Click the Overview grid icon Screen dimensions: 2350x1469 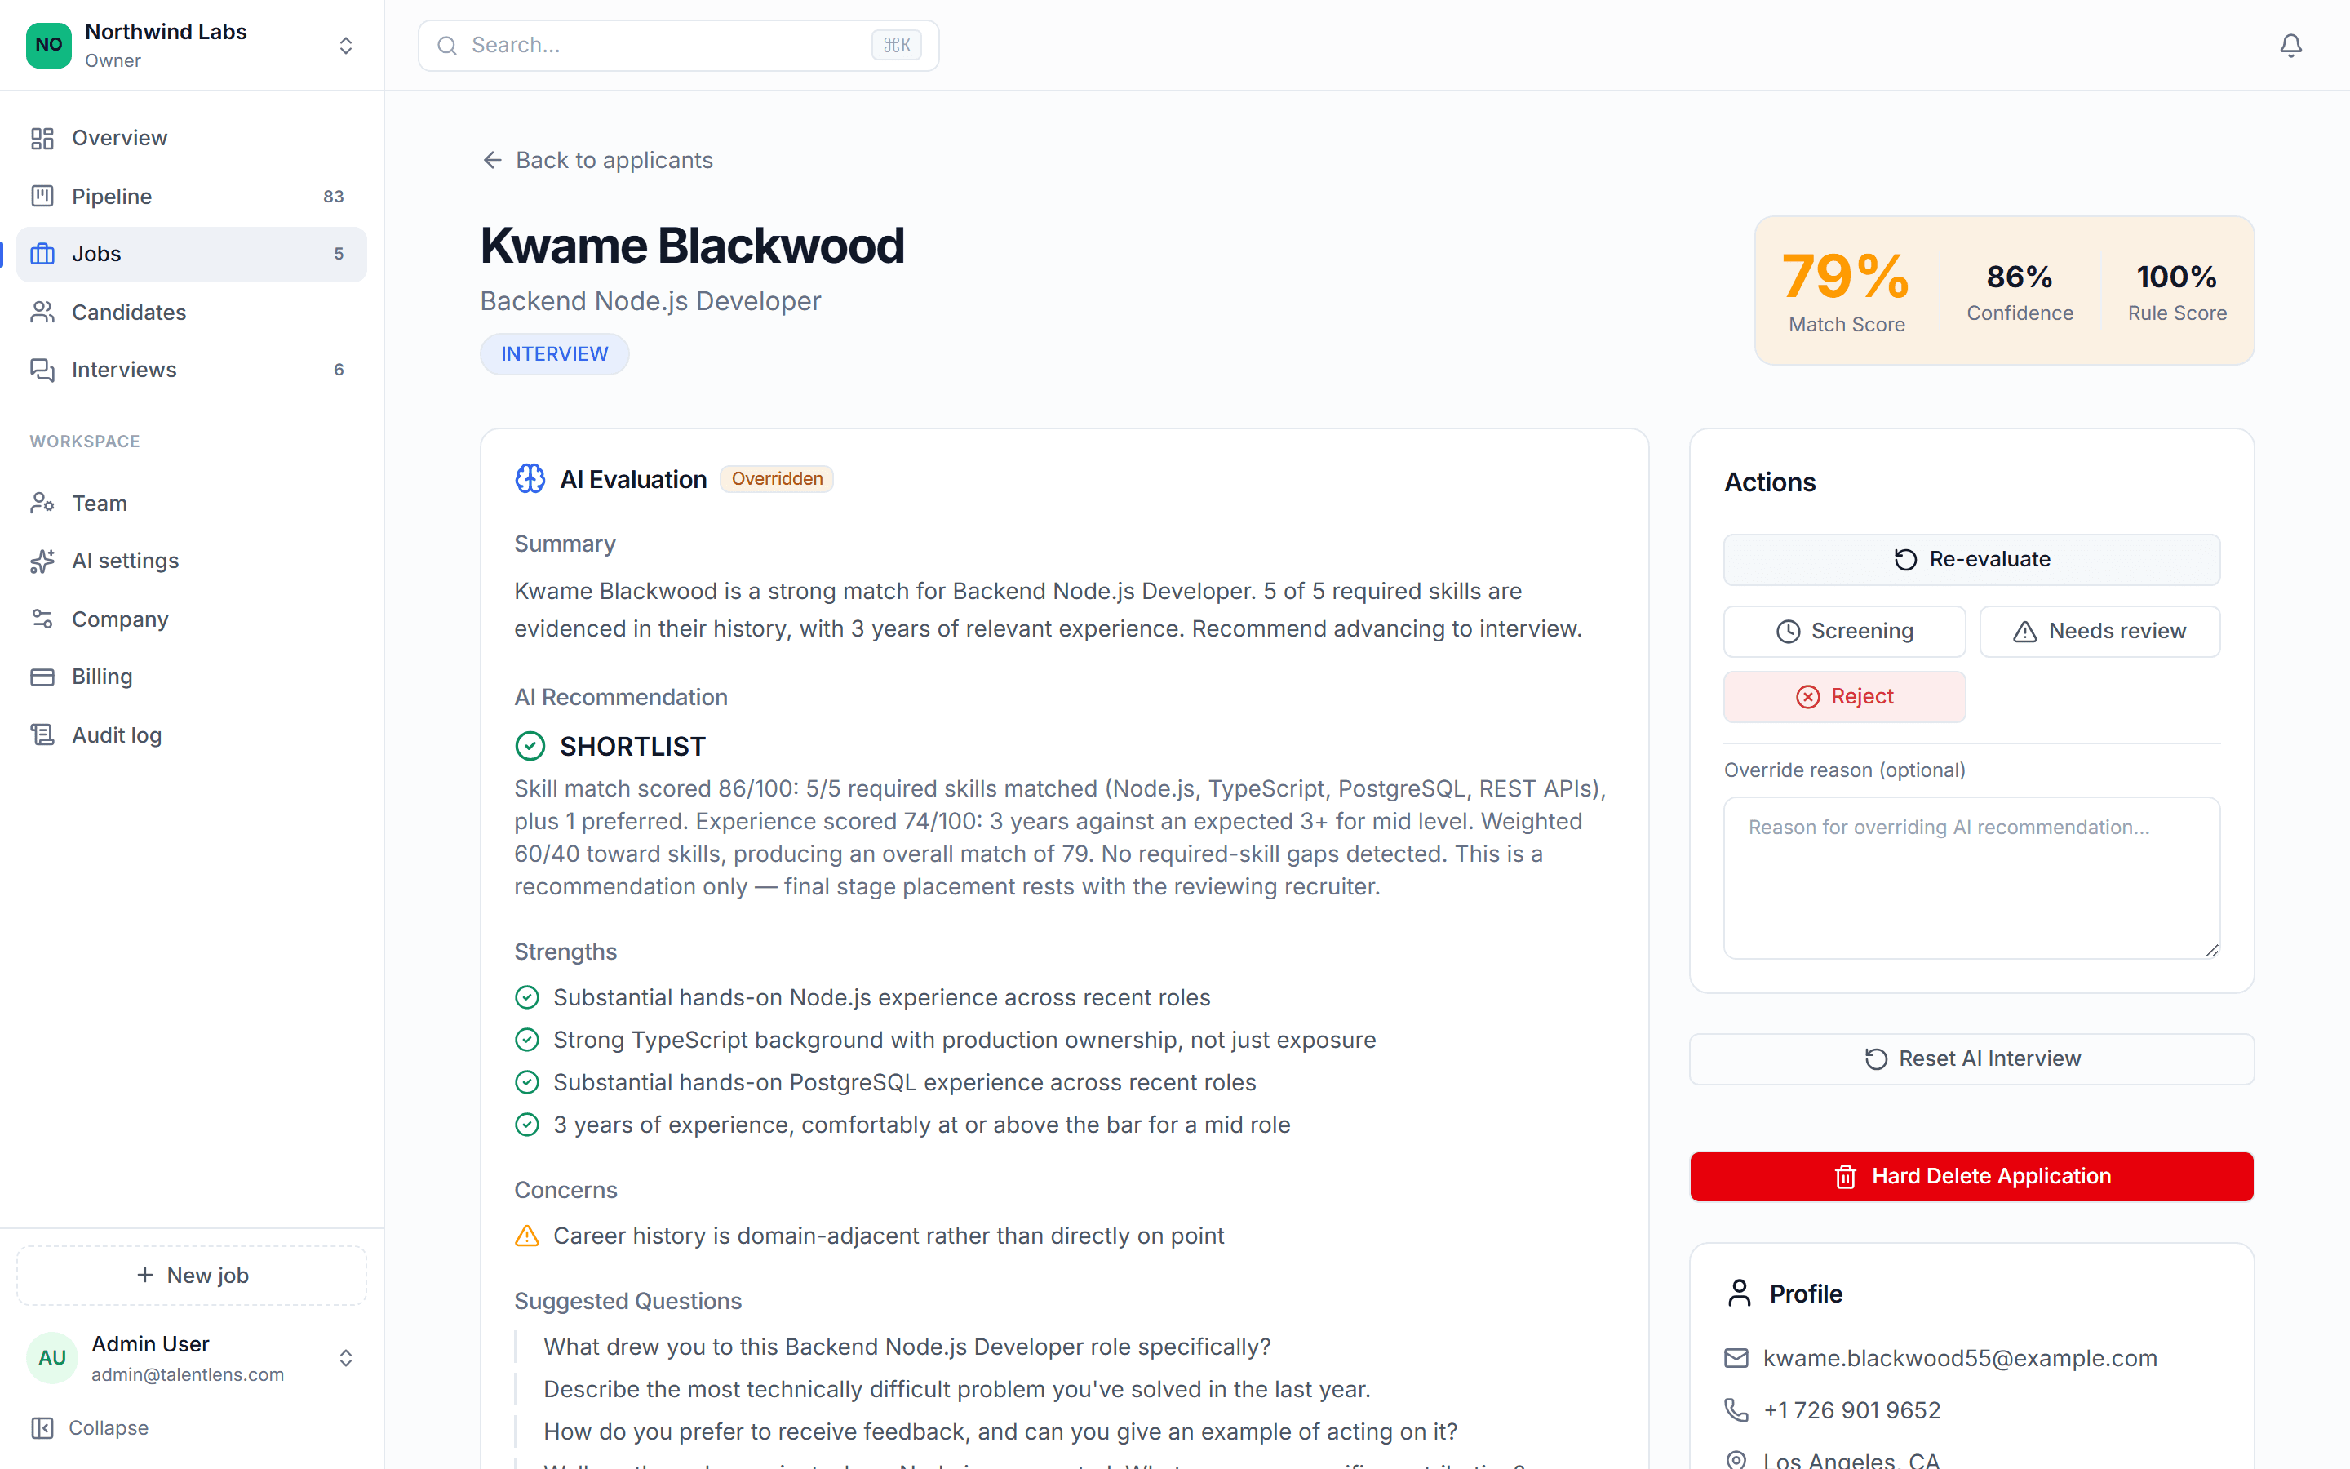pos(42,138)
